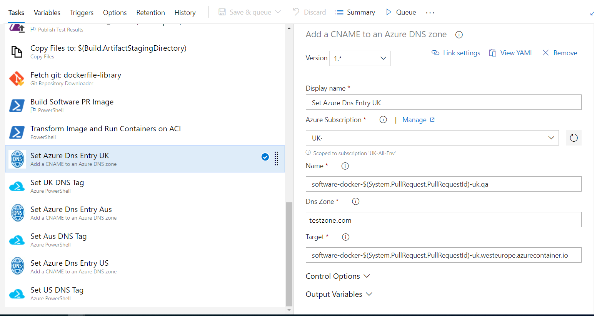Viewport: 607px width, 316px height.
Task: Select the Set Aus DNS Tag task
Action: tap(145, 240)
